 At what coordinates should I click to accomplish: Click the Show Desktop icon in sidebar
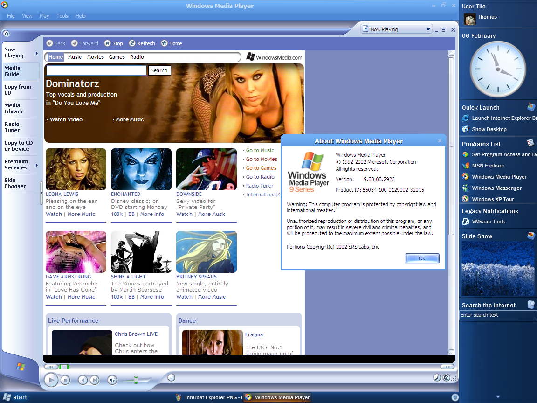coord(465,129)
